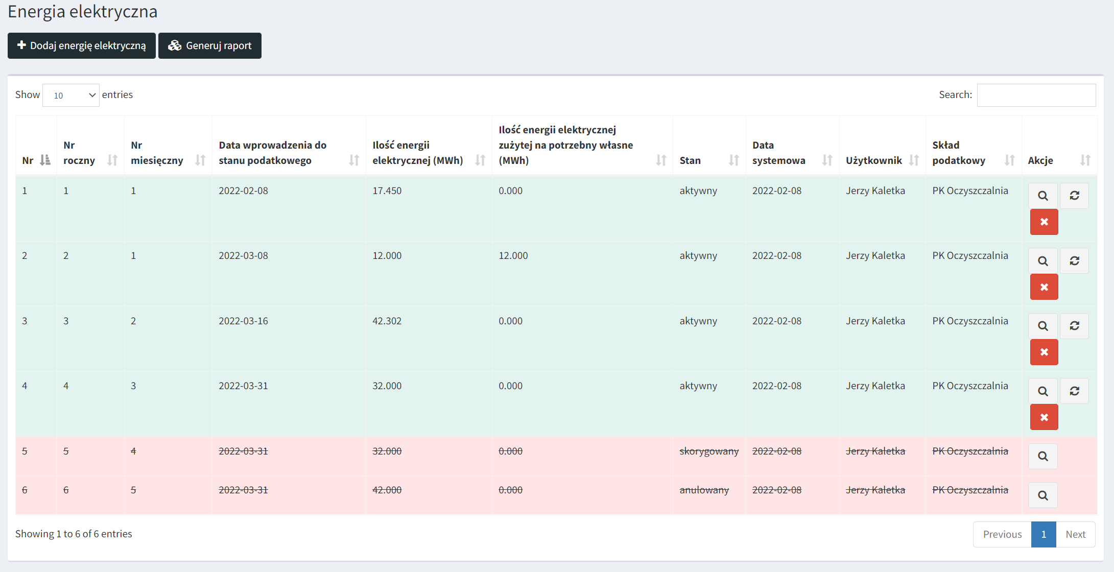The image size is (1114, 572).
Task: Click Generuj raport button
Action: tap(210, 46)
